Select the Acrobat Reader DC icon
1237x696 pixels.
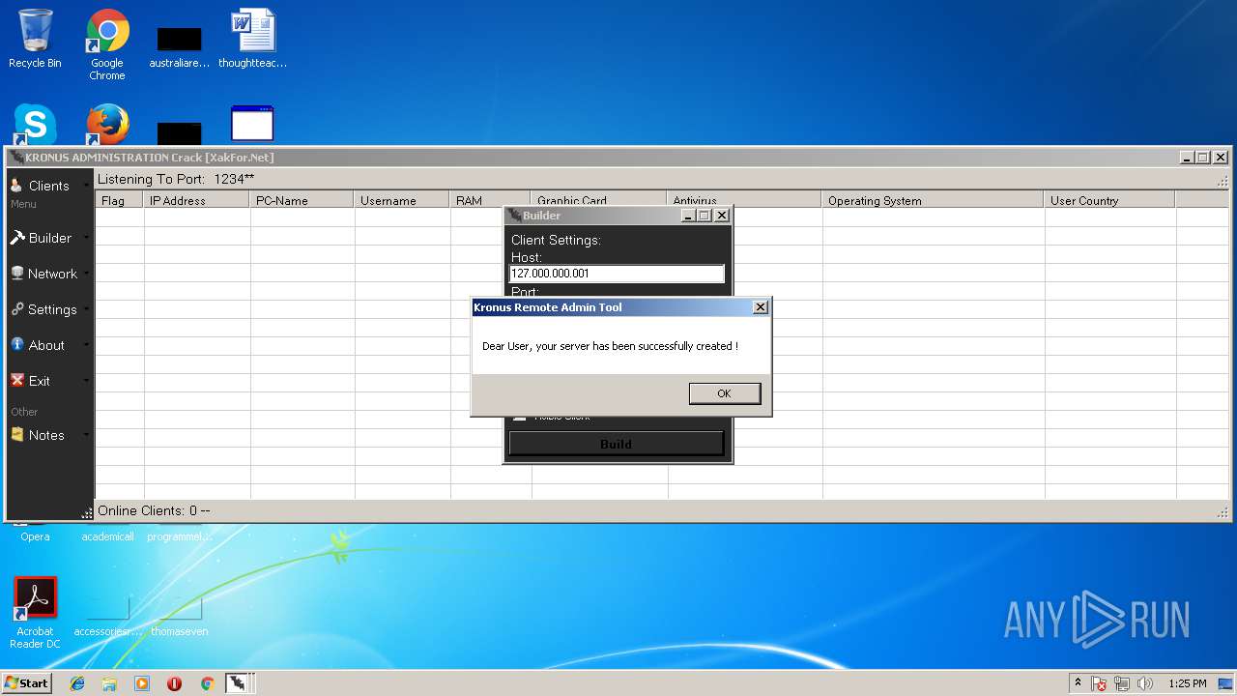(x=35, y=613)
